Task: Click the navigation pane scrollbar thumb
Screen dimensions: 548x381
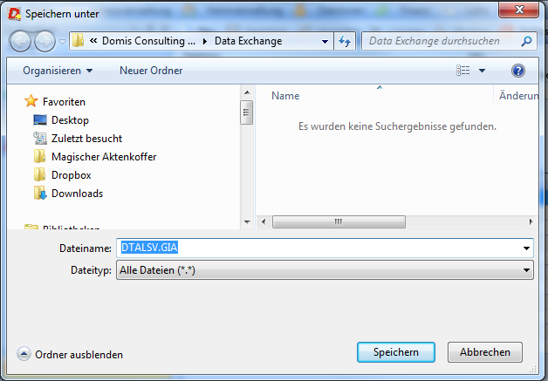Action: click(x=246, y=112)
